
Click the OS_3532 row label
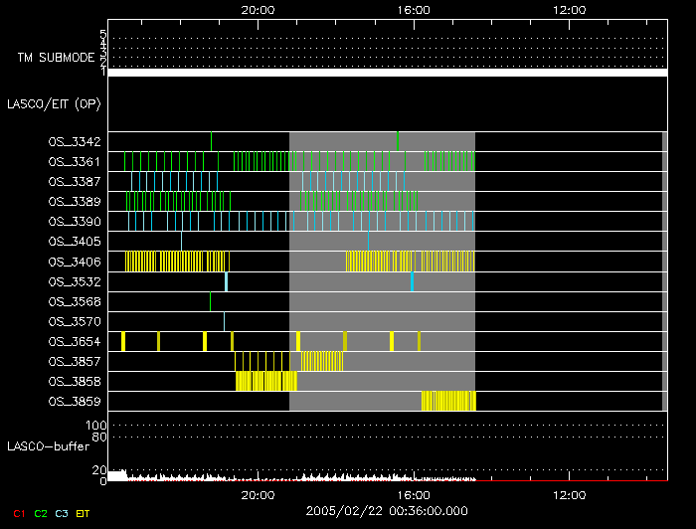74,281
